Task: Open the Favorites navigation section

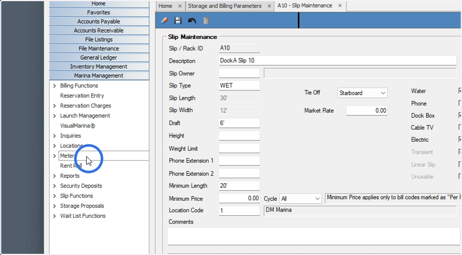Action: pos(99,12)
